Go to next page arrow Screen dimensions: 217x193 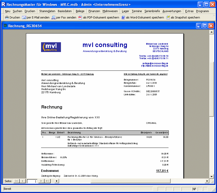pyautogui.click(x=41, y=181)
